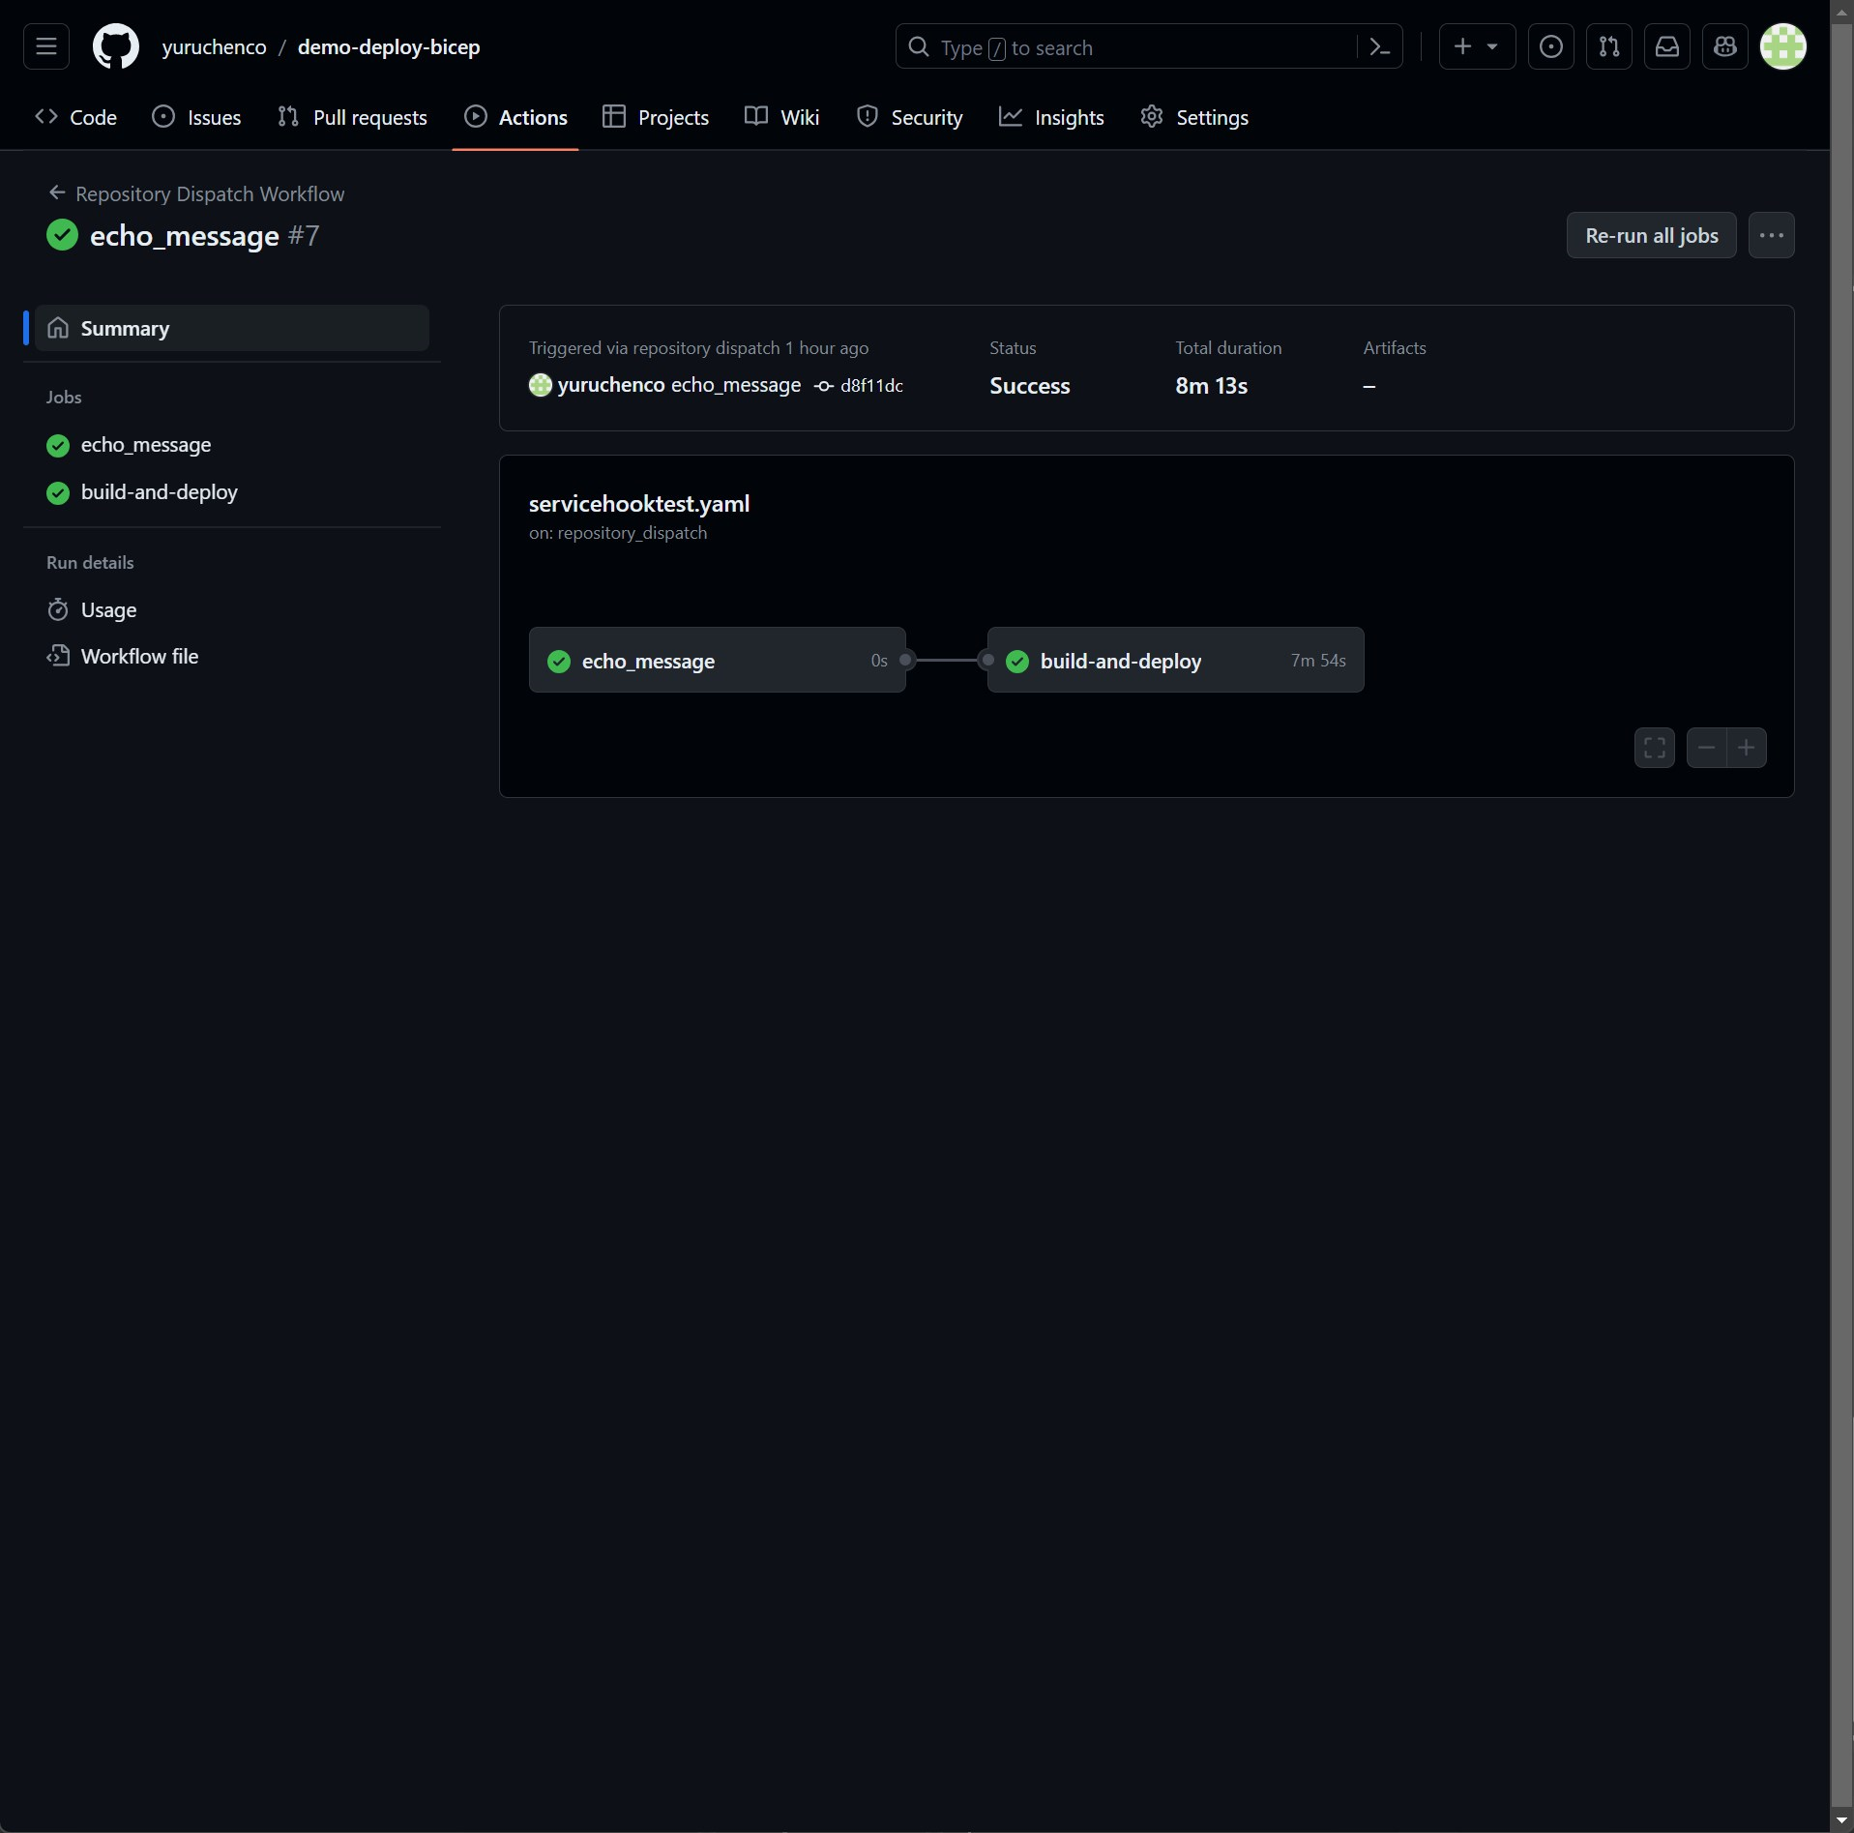The width and height of the screenshot is (1854, 1833).
Task: Open pull requests icon in header
Action: 1609,46
